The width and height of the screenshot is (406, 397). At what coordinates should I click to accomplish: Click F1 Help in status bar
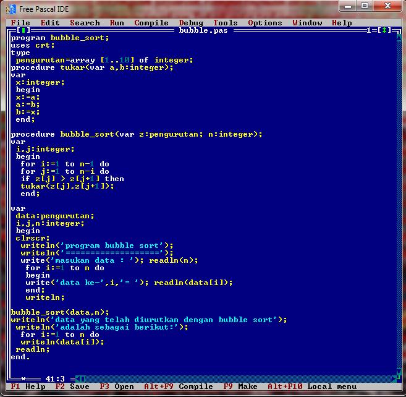[x=28, y=386]
